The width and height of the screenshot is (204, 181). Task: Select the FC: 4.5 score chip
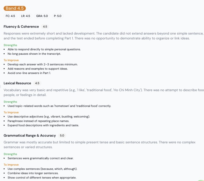click(x=10, y=16)
